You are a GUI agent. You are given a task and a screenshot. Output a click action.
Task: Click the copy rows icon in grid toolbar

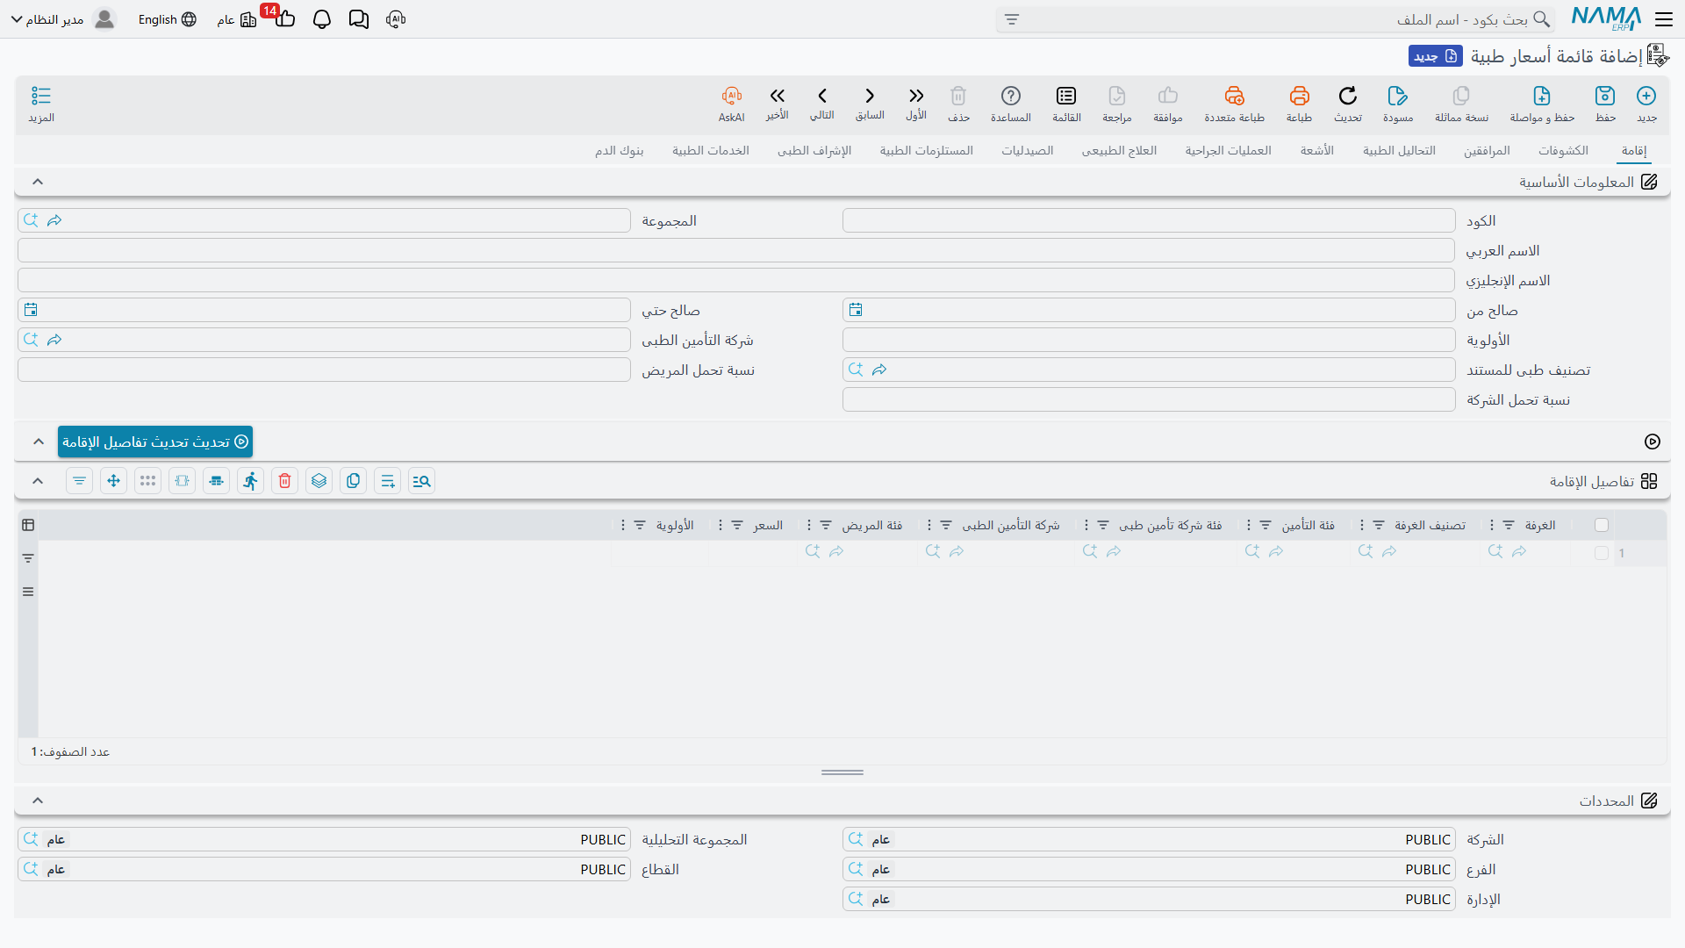353,481
